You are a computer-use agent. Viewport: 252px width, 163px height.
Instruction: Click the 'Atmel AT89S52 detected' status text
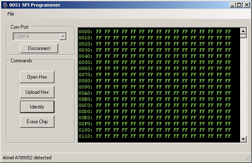coord(27,158)
